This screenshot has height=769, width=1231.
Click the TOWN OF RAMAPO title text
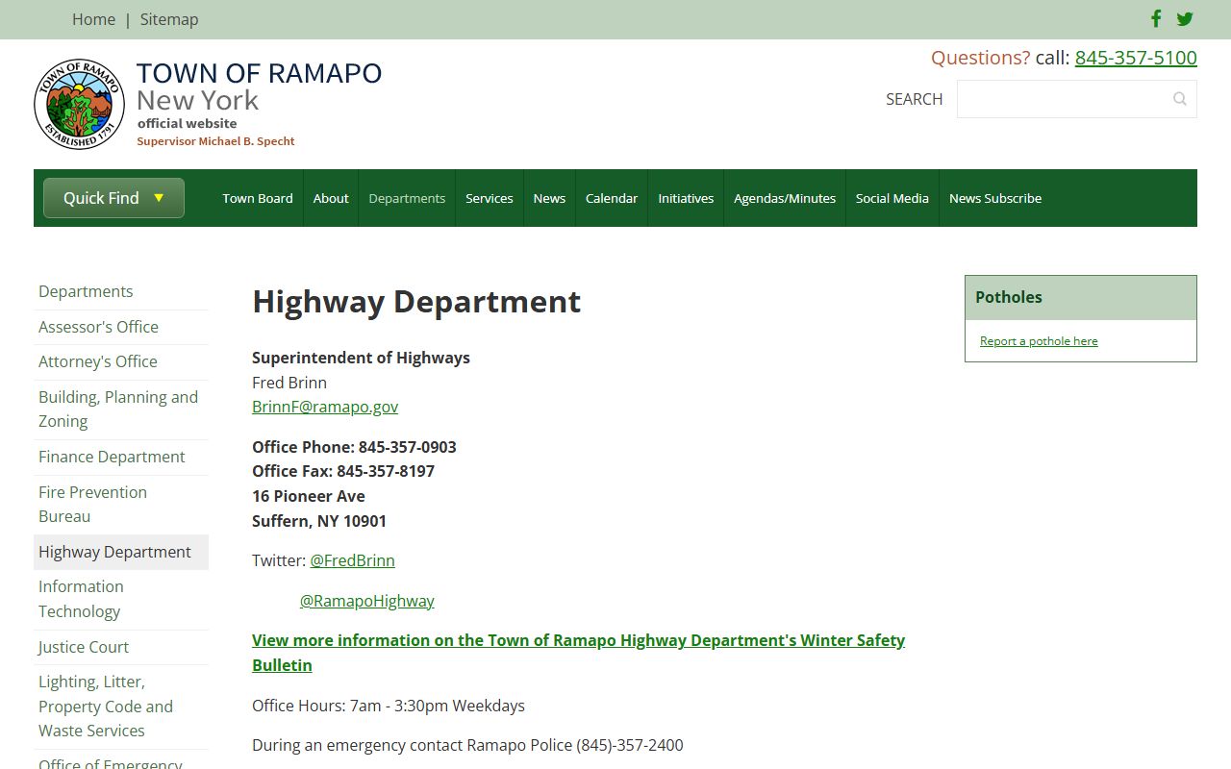[259, 73]
